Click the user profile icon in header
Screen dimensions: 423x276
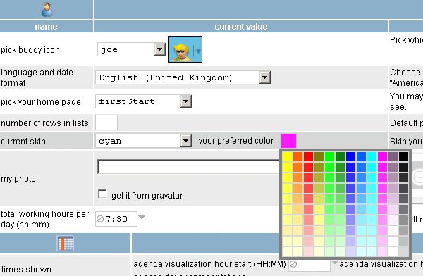click(47, 10)
